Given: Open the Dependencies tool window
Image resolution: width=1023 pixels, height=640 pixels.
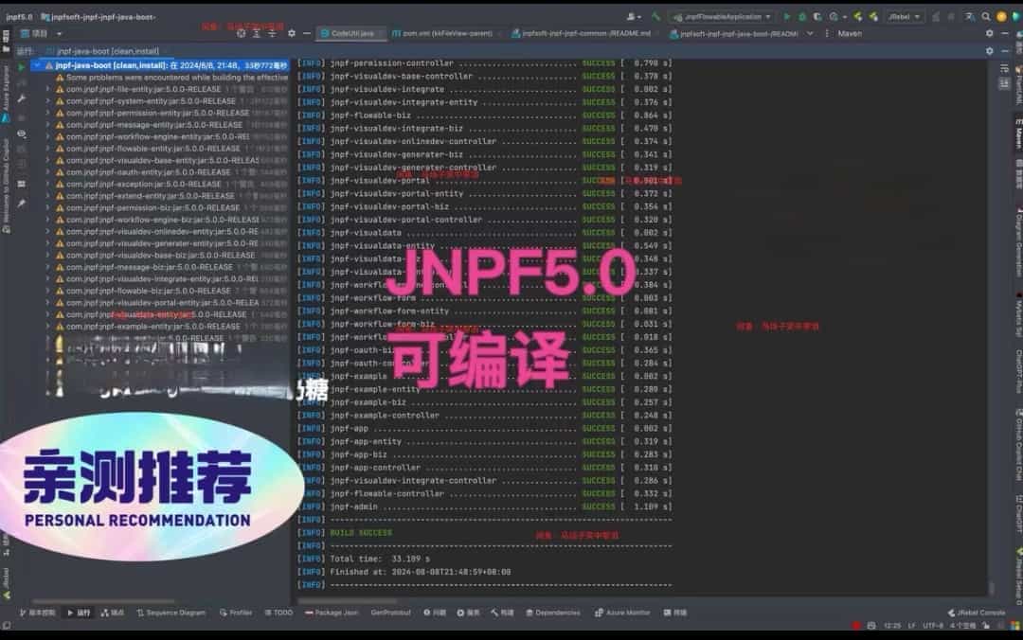Looking at the screenshot, I should [552, 613].
